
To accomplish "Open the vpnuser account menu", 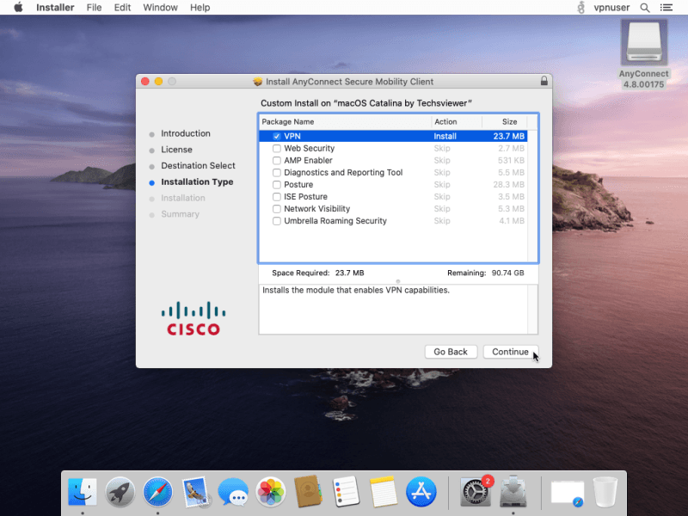I will (x=611, y=8).
